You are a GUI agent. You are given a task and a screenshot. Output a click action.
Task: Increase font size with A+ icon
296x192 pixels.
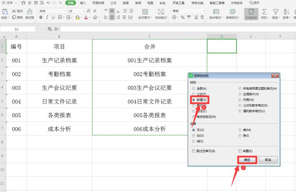89,11
